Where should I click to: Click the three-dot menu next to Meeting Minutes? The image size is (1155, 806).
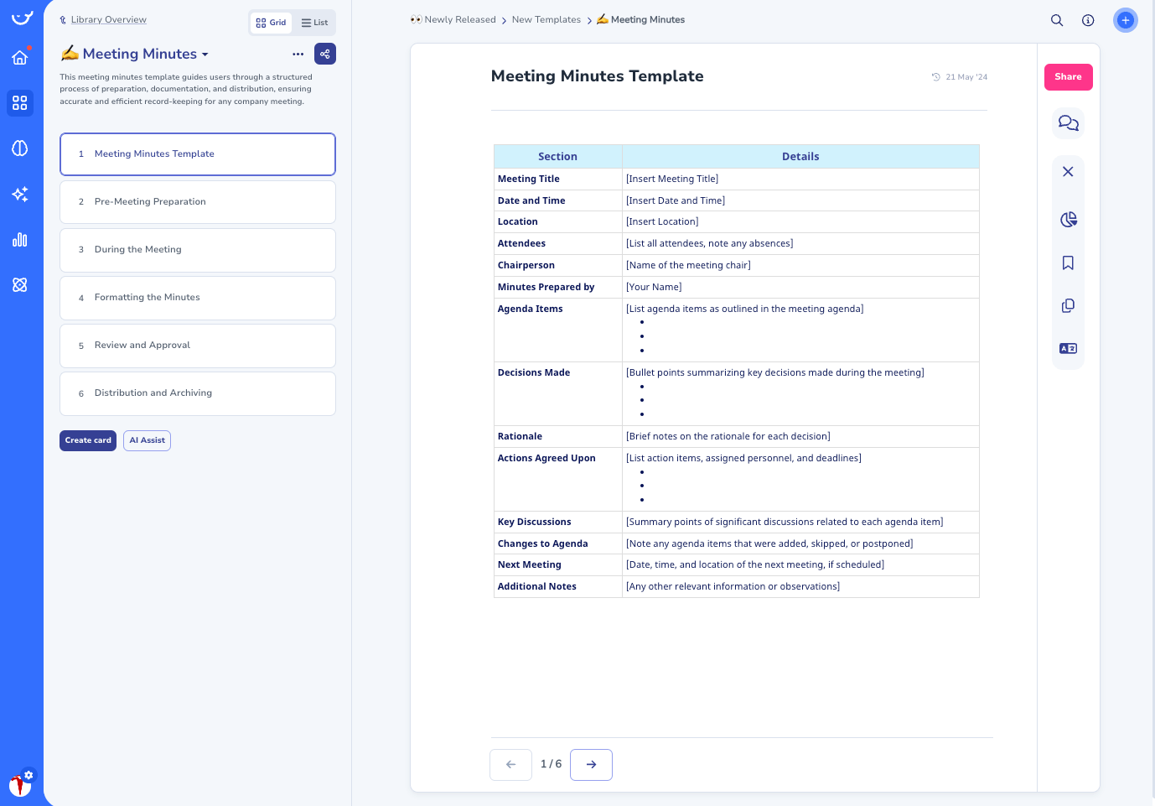(298, 54)
